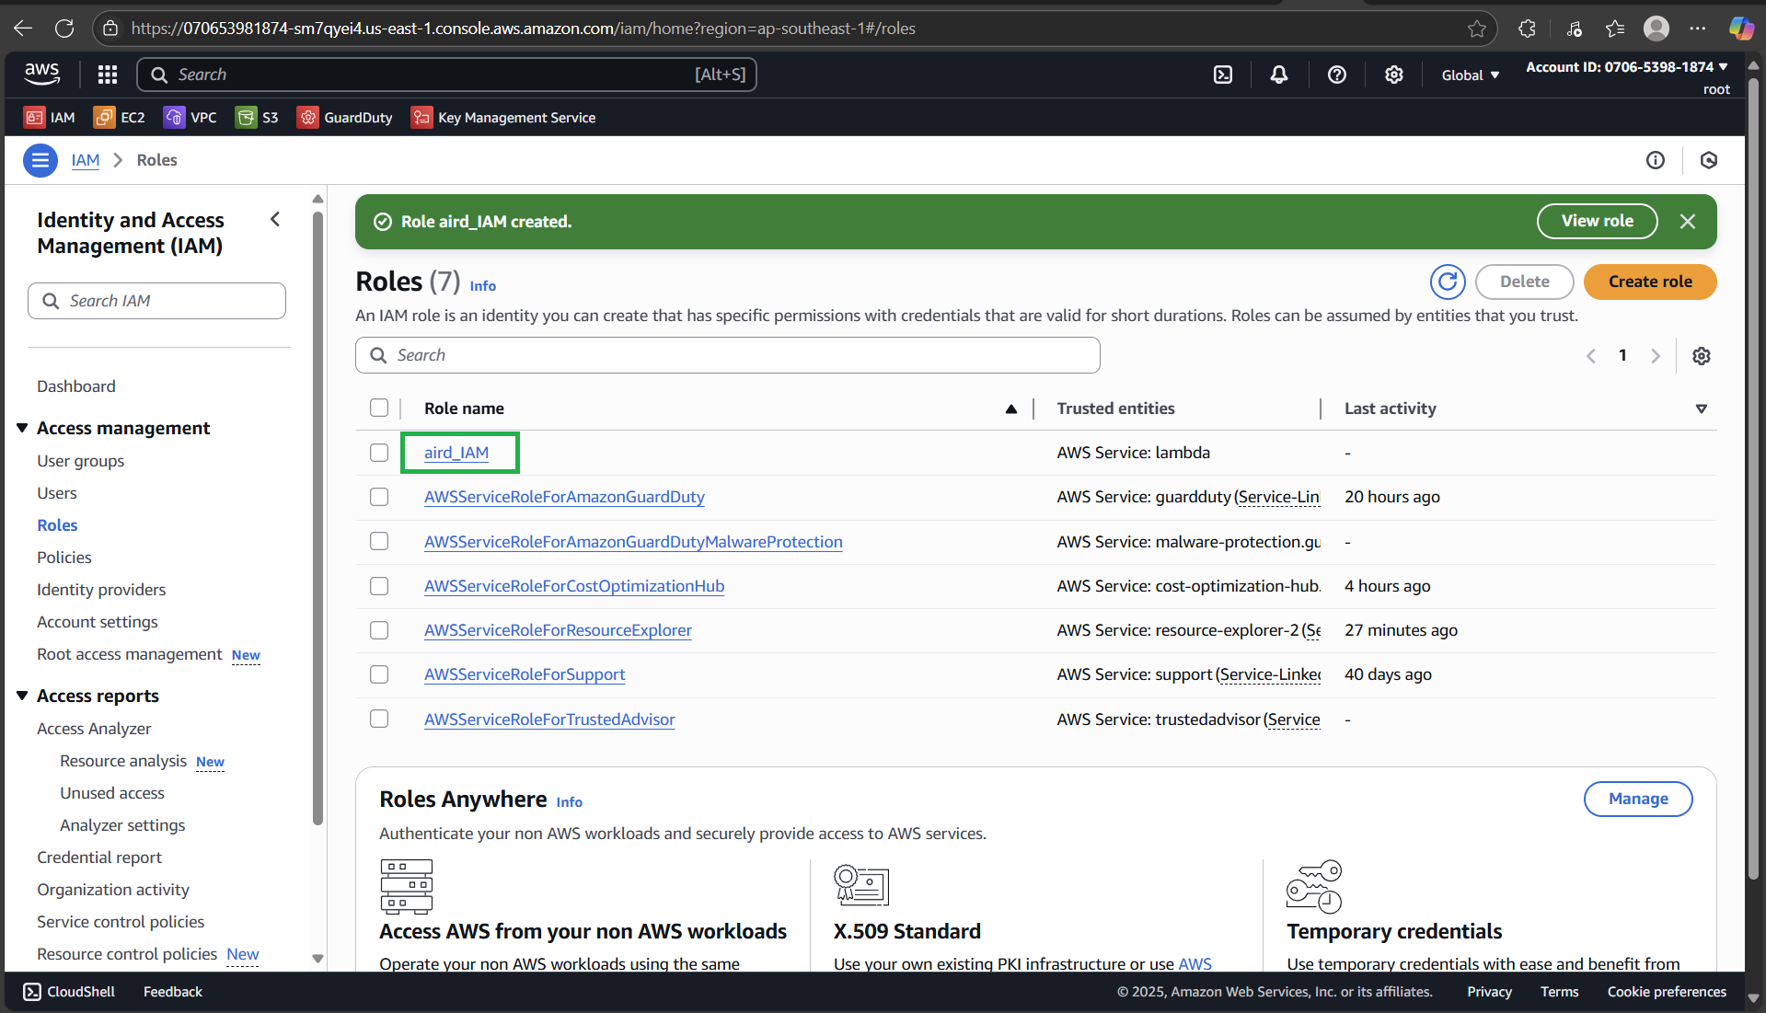Check the AWSServiceRoleForAmazonGuardDuty checkbox
1766x1013 pixels.
379,497
